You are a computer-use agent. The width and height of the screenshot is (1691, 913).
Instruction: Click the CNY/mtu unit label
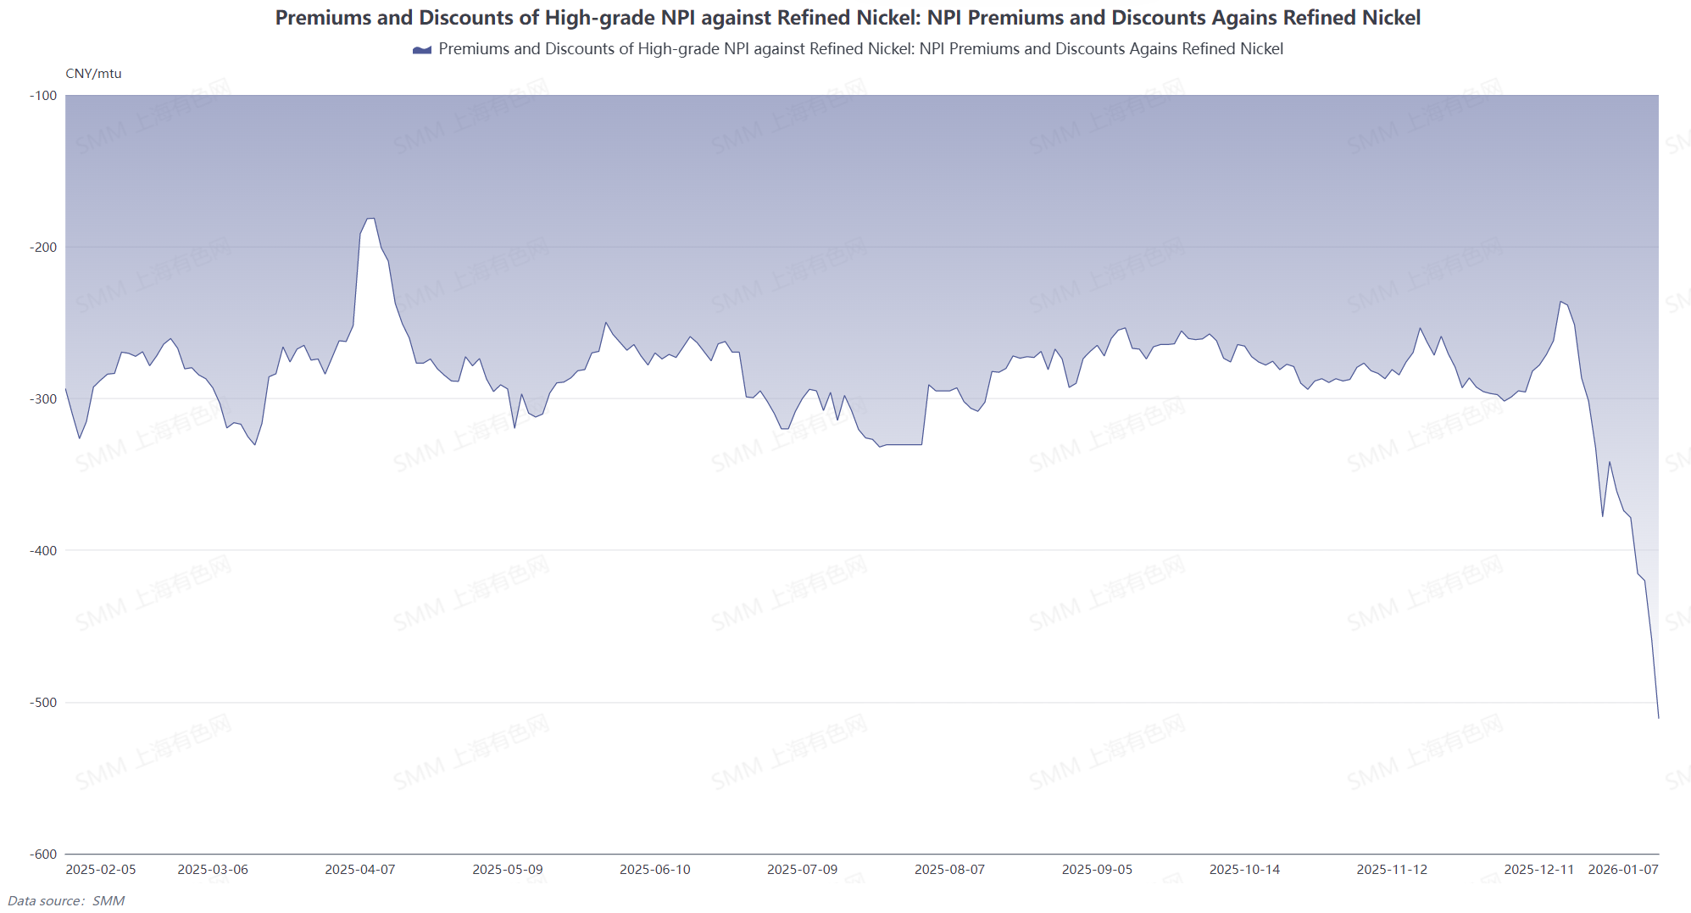[93, 74]
